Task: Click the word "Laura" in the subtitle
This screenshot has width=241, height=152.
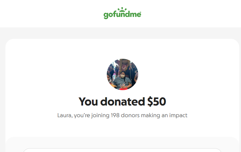Action: click(x=65, y=115)
